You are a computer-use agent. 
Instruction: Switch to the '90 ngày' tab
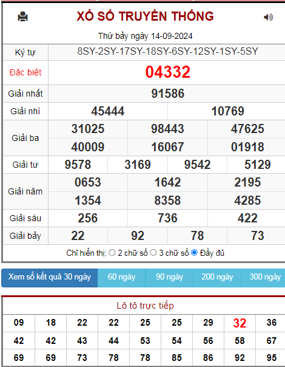click(169, 278)
